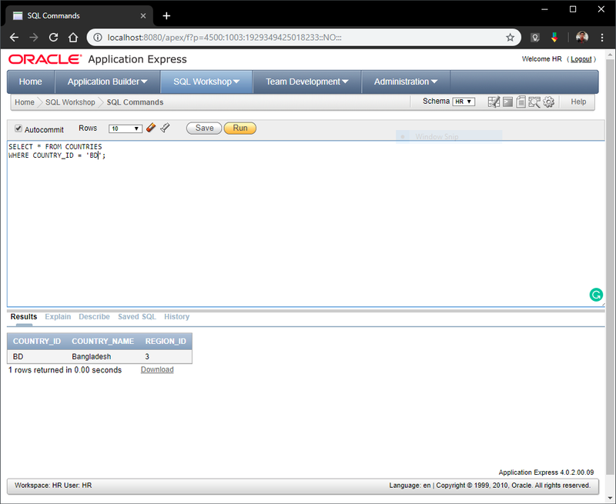Close the SQL Commands browser tab
This screenshot has height=504, width=616.
tap(143, 15)
